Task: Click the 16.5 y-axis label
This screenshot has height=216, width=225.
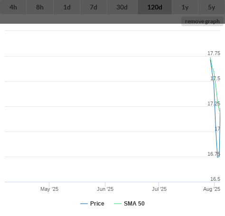Action: click(x=215, y=179)
